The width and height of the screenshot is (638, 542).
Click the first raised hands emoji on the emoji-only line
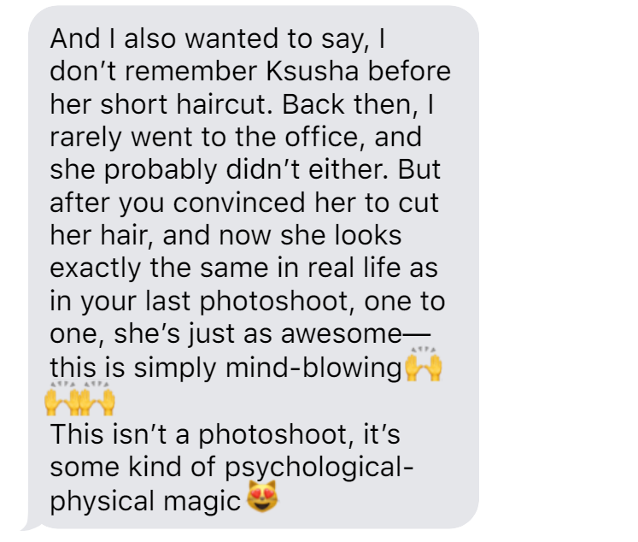pos(61,398)
